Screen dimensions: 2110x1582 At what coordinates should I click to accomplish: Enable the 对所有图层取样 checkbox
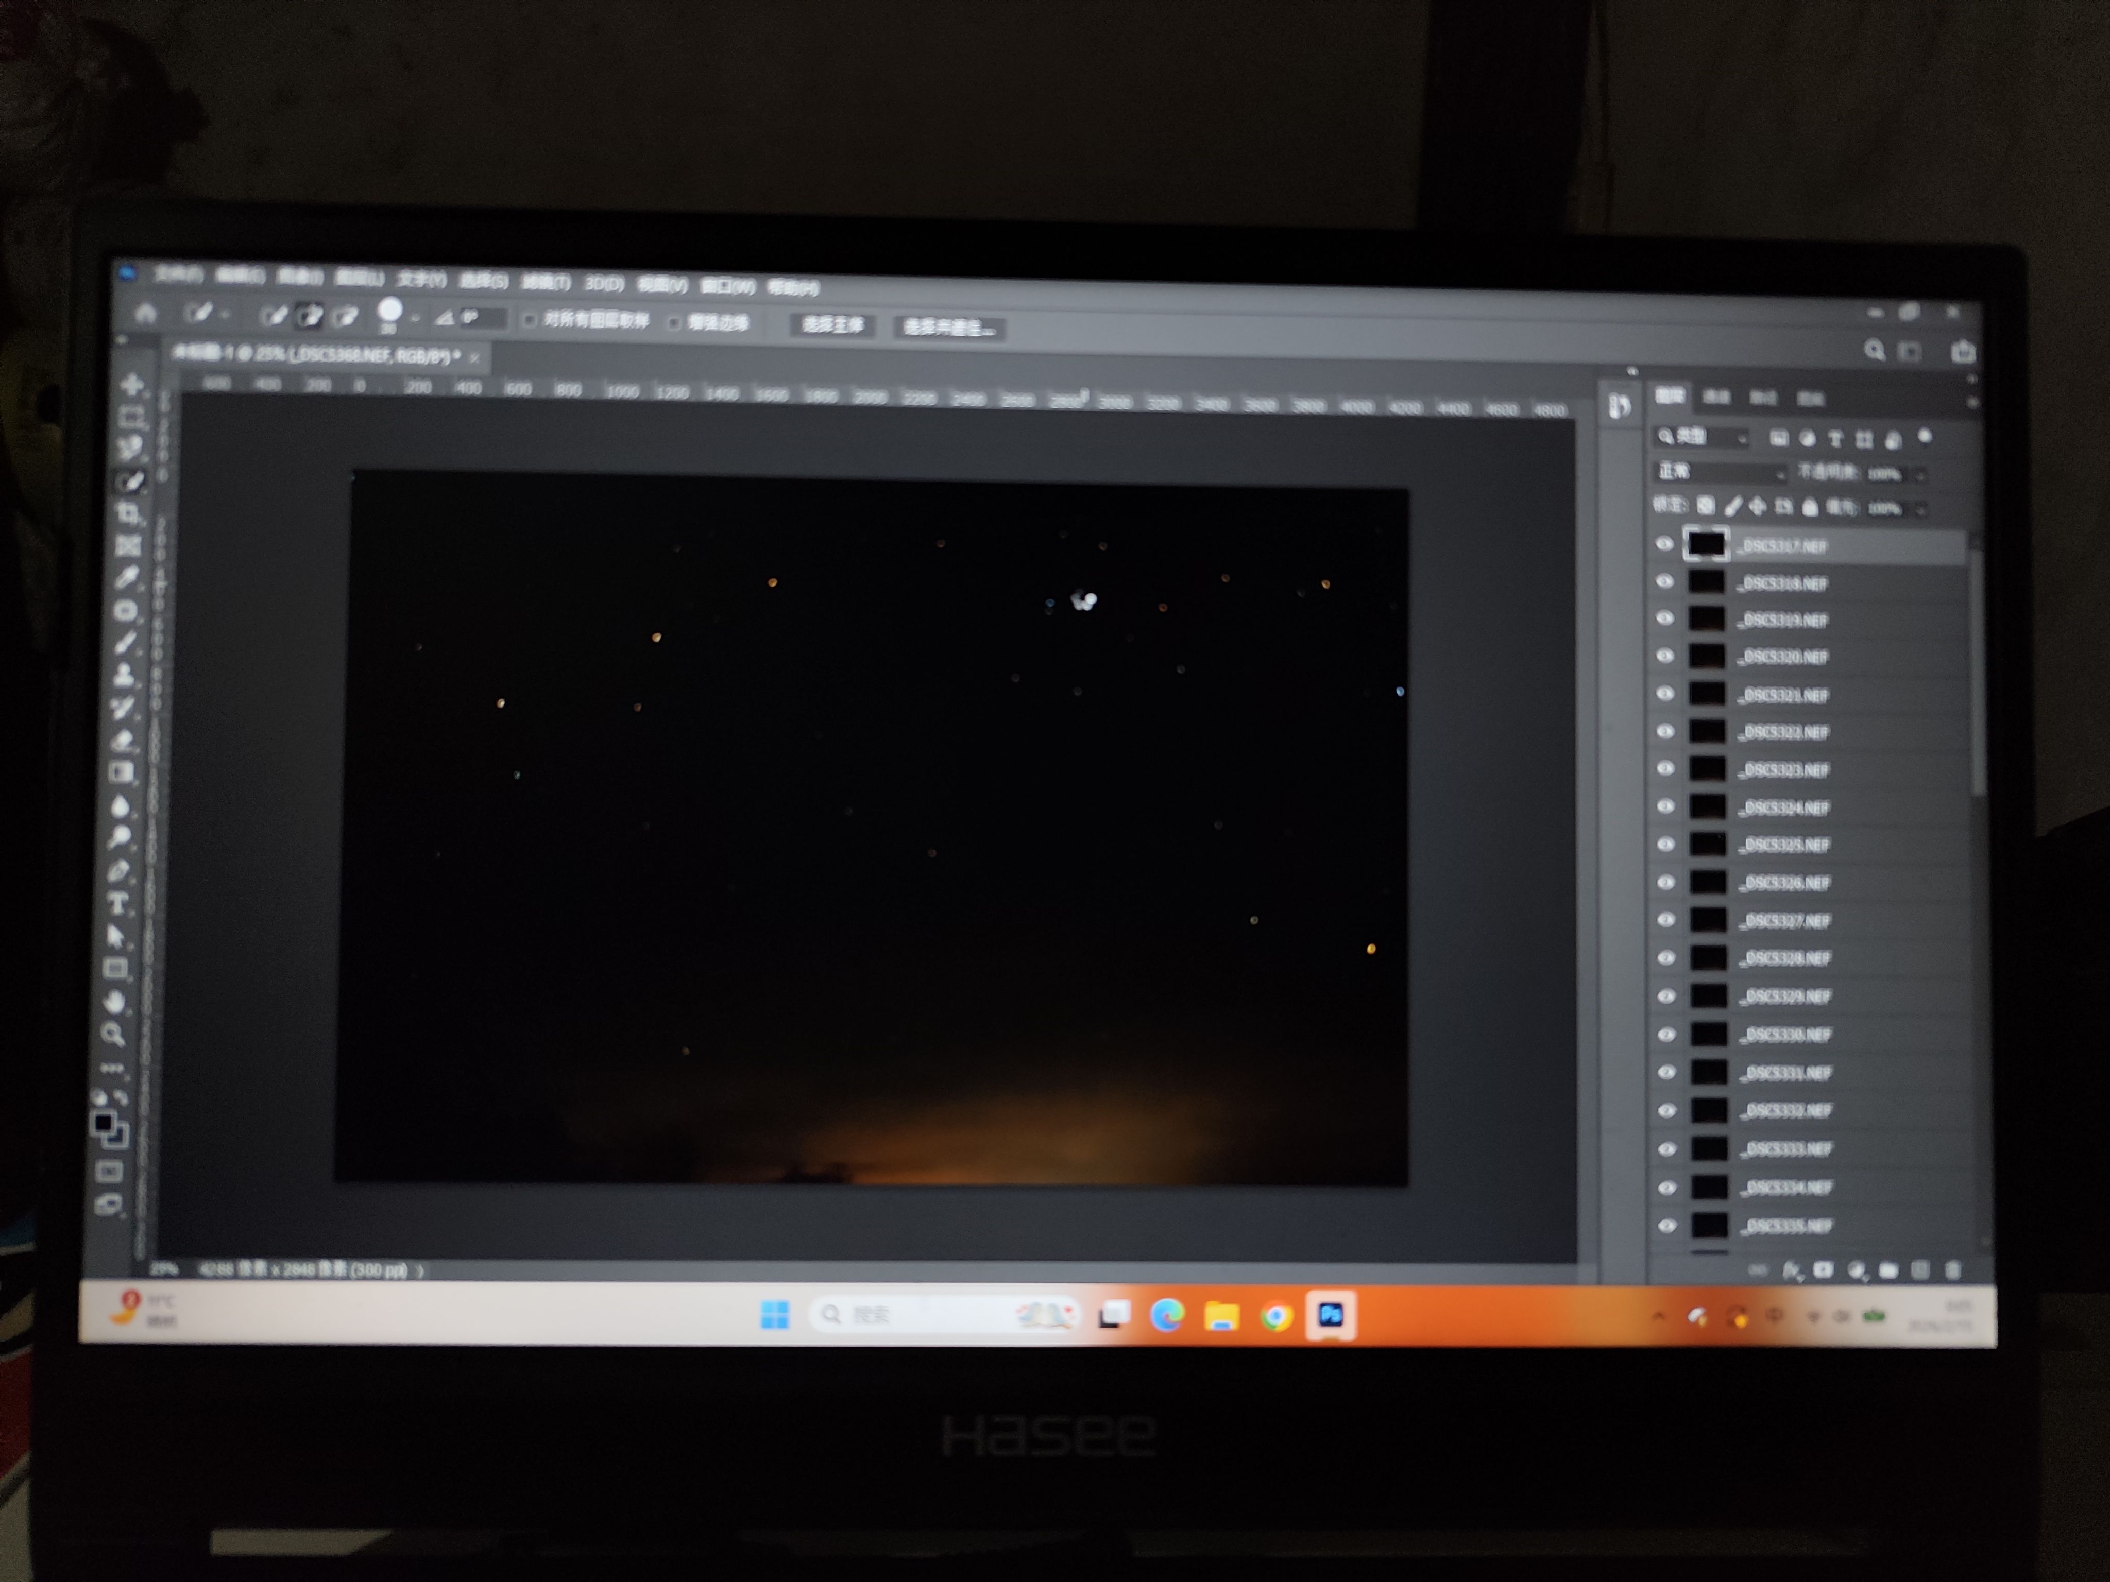[x=530, y=319]
